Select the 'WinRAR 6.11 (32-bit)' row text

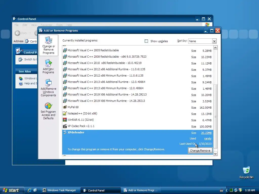point(80,120)
